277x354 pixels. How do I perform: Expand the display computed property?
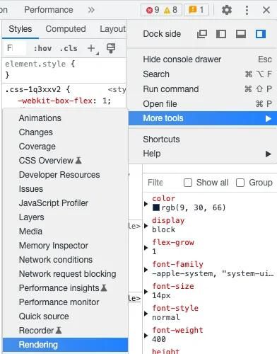146,226
